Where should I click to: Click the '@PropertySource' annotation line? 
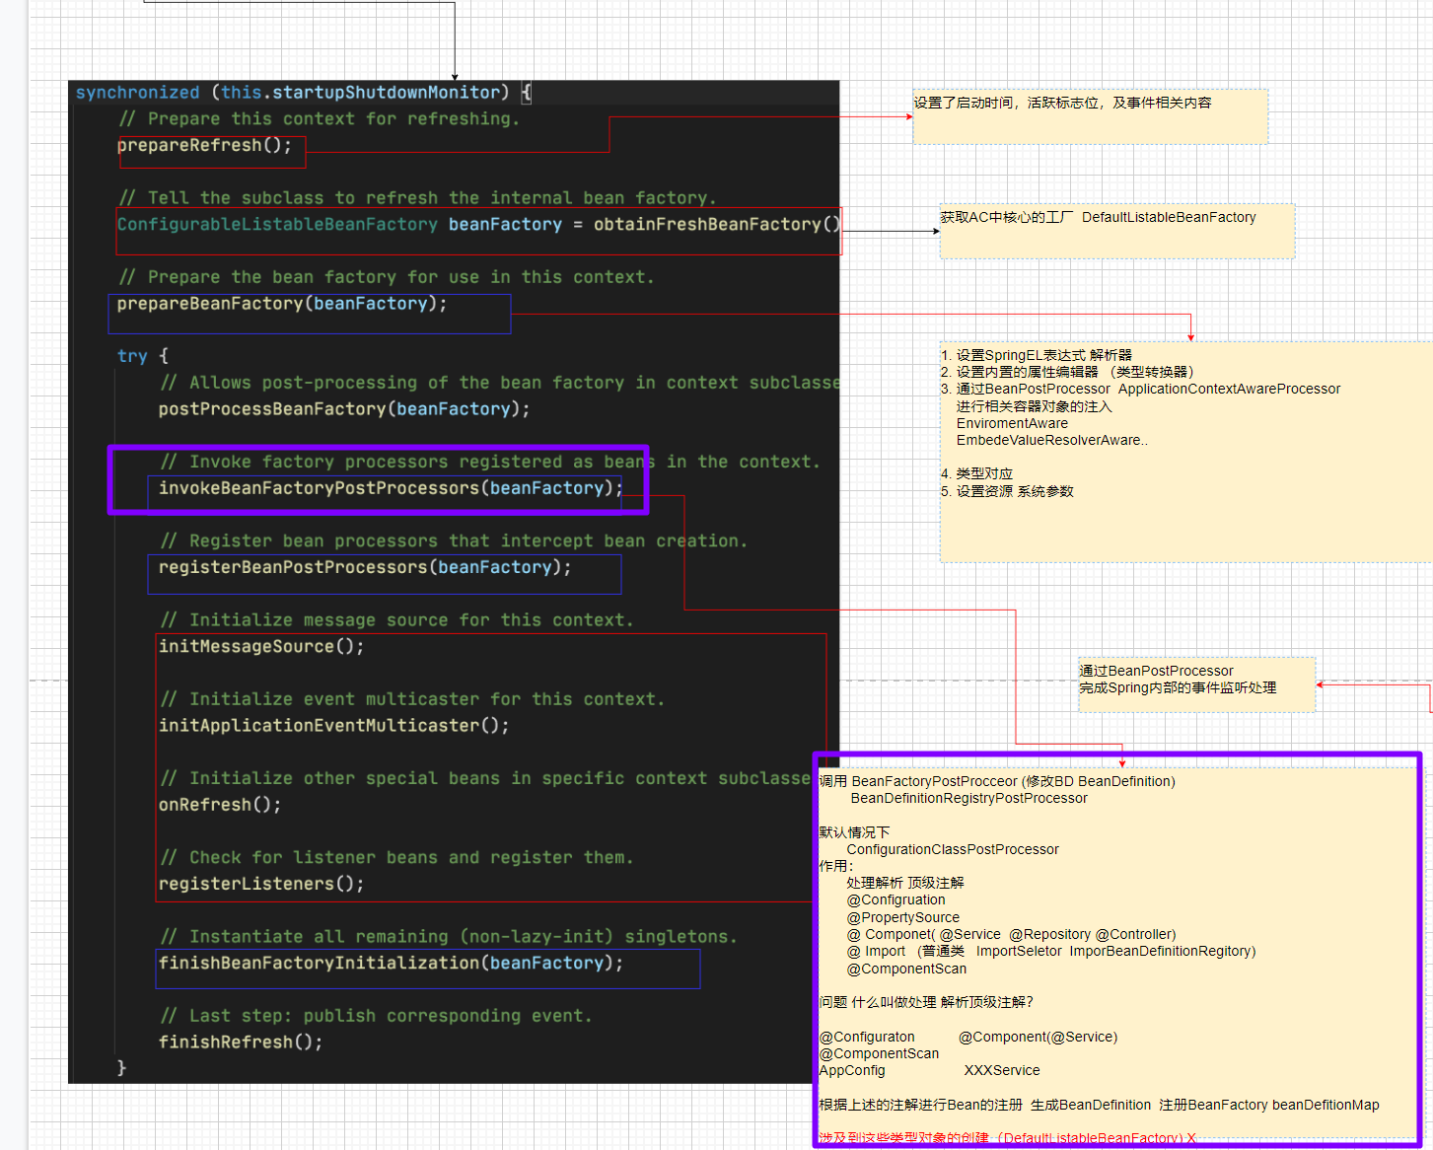click(902, 917)
